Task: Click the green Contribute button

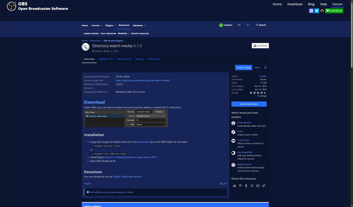Action: click(x=334, y=11)
